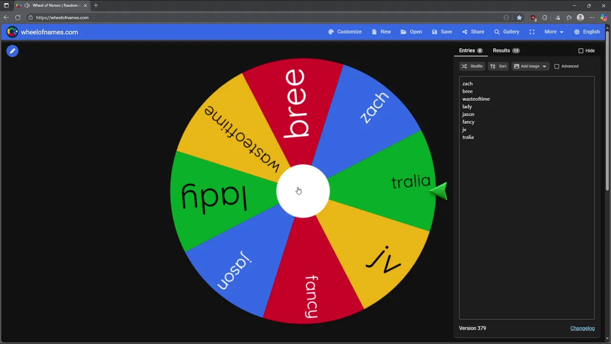
Task: Click the blue 'jason' wheel slice
Action: [x=234, y=268]
